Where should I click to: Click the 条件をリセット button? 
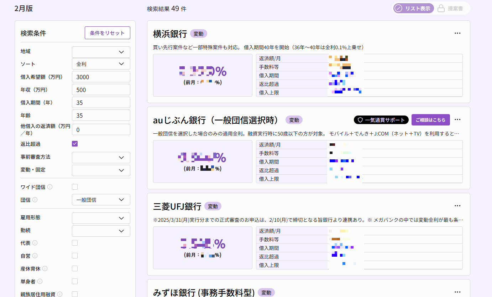108,33
